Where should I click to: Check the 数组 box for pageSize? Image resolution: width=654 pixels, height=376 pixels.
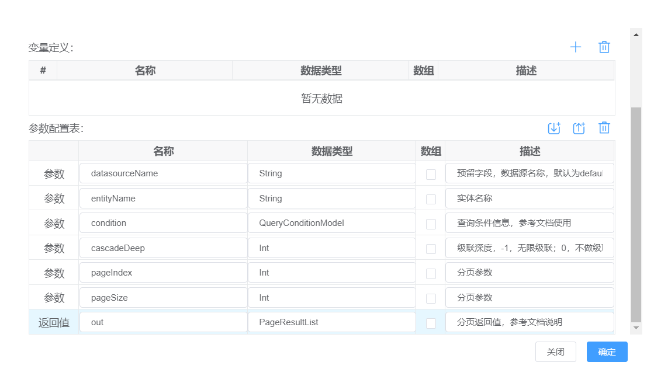pyautogui.click(x=431, y=298)
